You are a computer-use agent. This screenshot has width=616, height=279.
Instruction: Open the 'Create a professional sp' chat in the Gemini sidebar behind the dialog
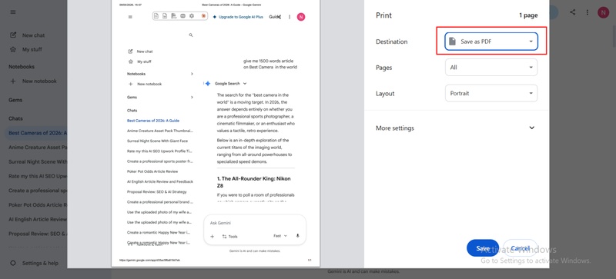pos(38,191)
